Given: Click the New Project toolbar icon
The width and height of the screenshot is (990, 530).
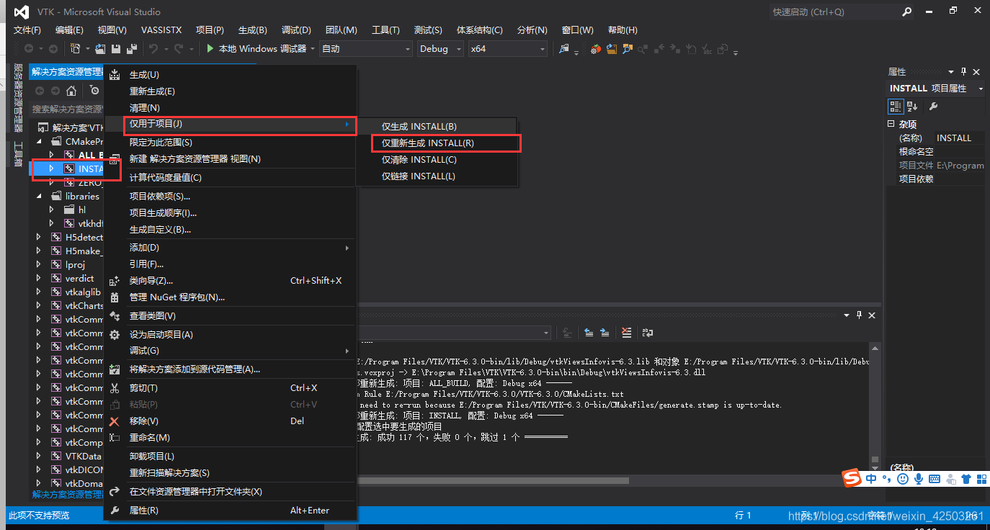Looking at the screenshot, I should [75, 49].
